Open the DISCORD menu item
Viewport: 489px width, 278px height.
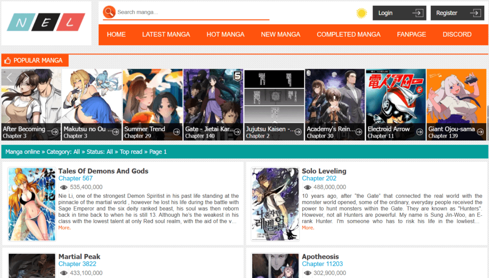click(457, 35)
